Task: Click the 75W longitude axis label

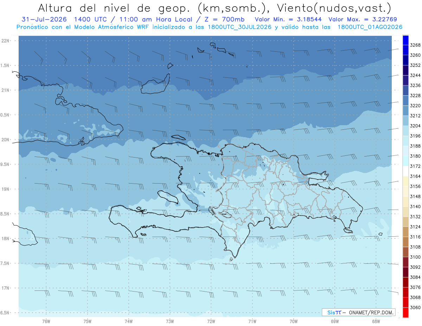Action: [x=87, y=321]
